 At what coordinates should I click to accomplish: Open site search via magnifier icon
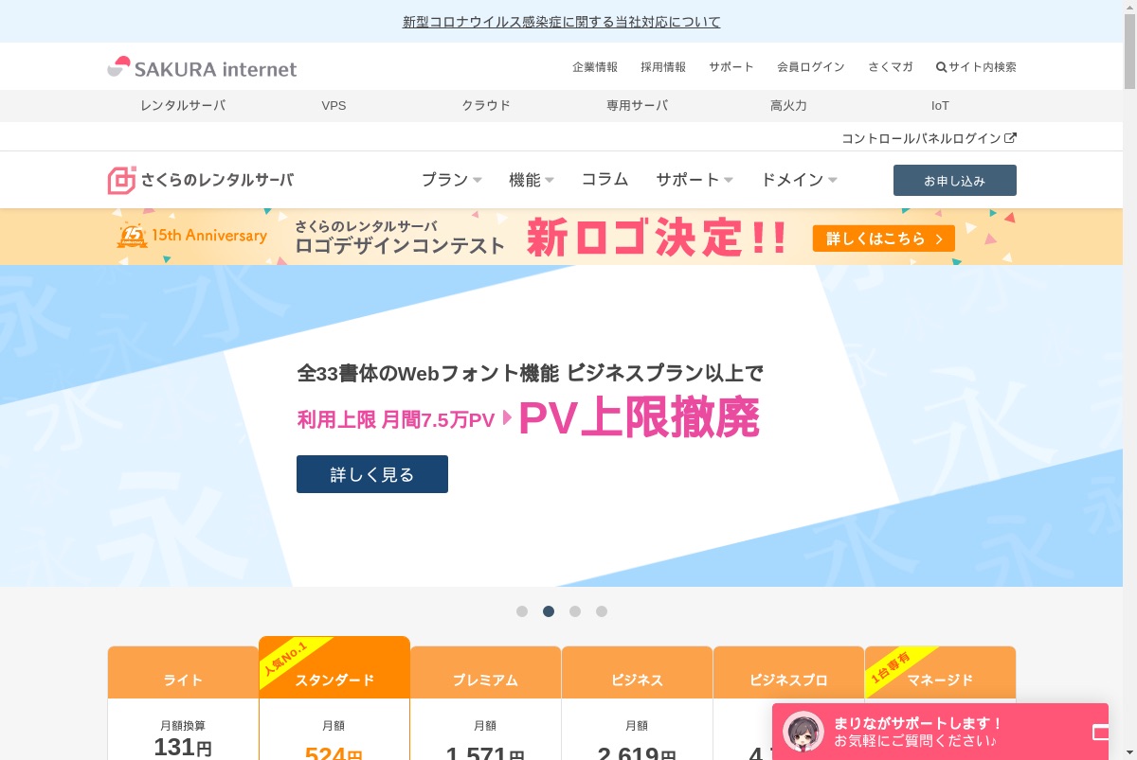941,67
